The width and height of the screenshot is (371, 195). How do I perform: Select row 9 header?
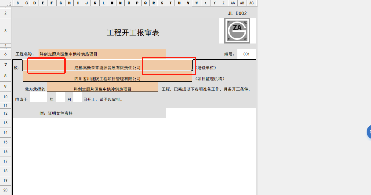(6, 86)
